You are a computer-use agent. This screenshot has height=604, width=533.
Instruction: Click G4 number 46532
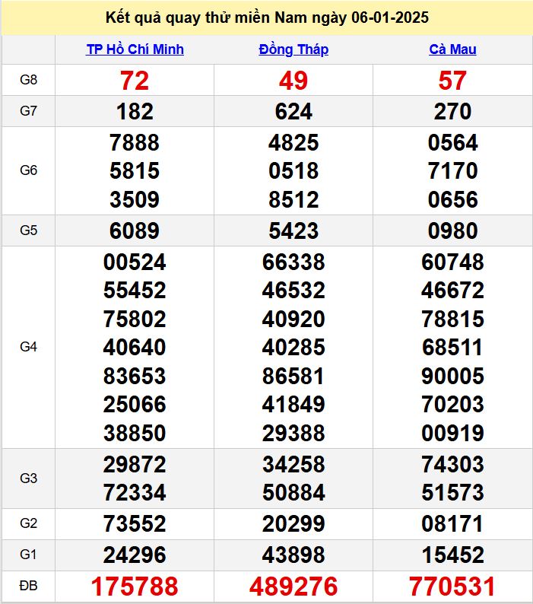pyautogui.click(x=293, y=290)
